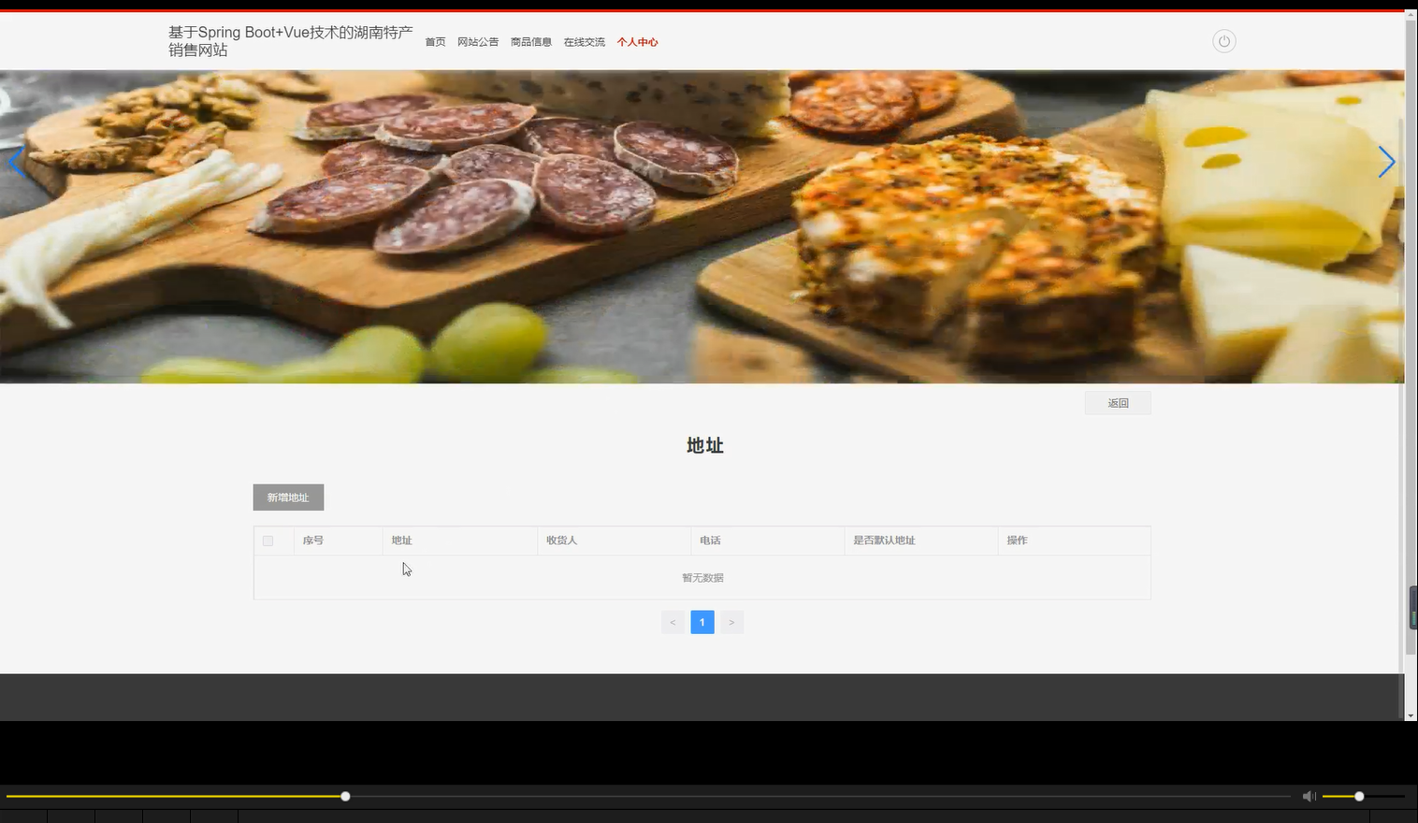Adjust the volume slider knob
Image resolution: width=1418 pixels, height=823 pixels.
(x=1359, y=796)
